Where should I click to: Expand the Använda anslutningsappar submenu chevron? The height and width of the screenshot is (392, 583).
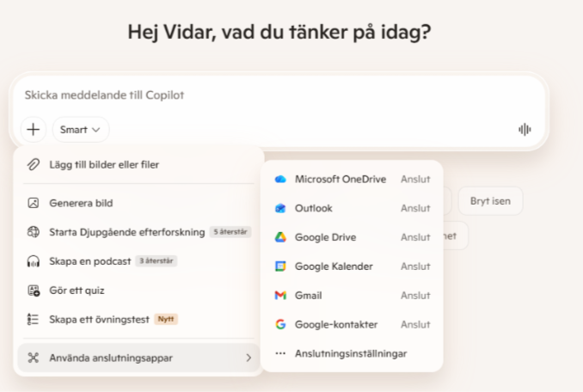tap(249, 358)
